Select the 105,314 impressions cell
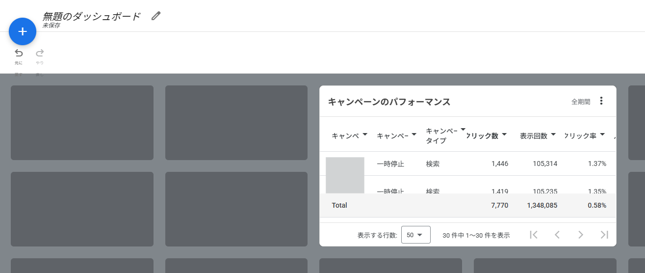This screenshot has width=645, height=273. coord(545,164)
